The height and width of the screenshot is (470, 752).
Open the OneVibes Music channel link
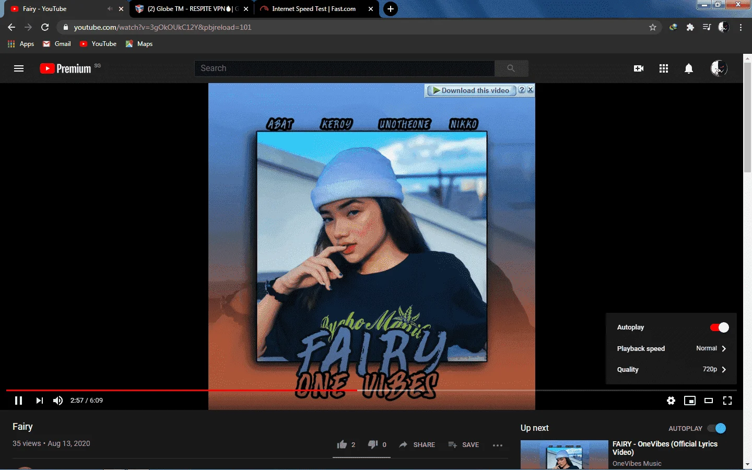coord(637,464)
